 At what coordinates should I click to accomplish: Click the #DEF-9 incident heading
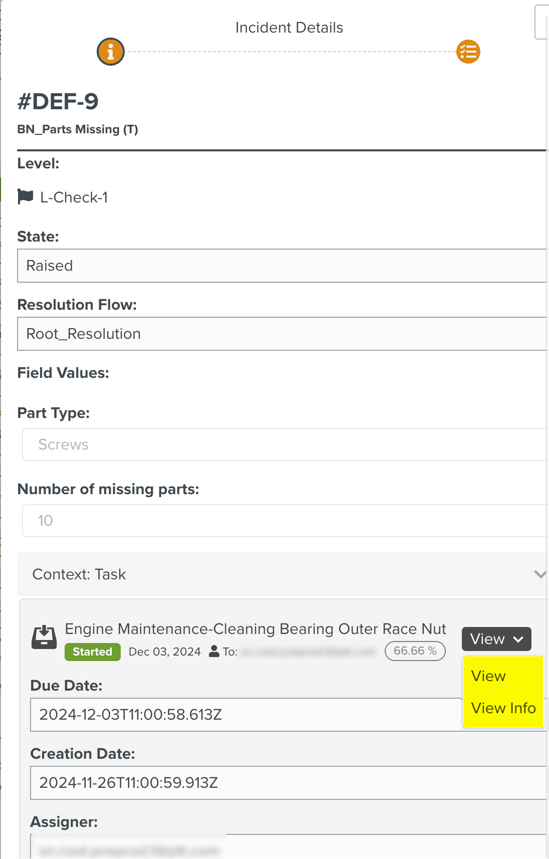pyautogui.click(x=58, y=102)
